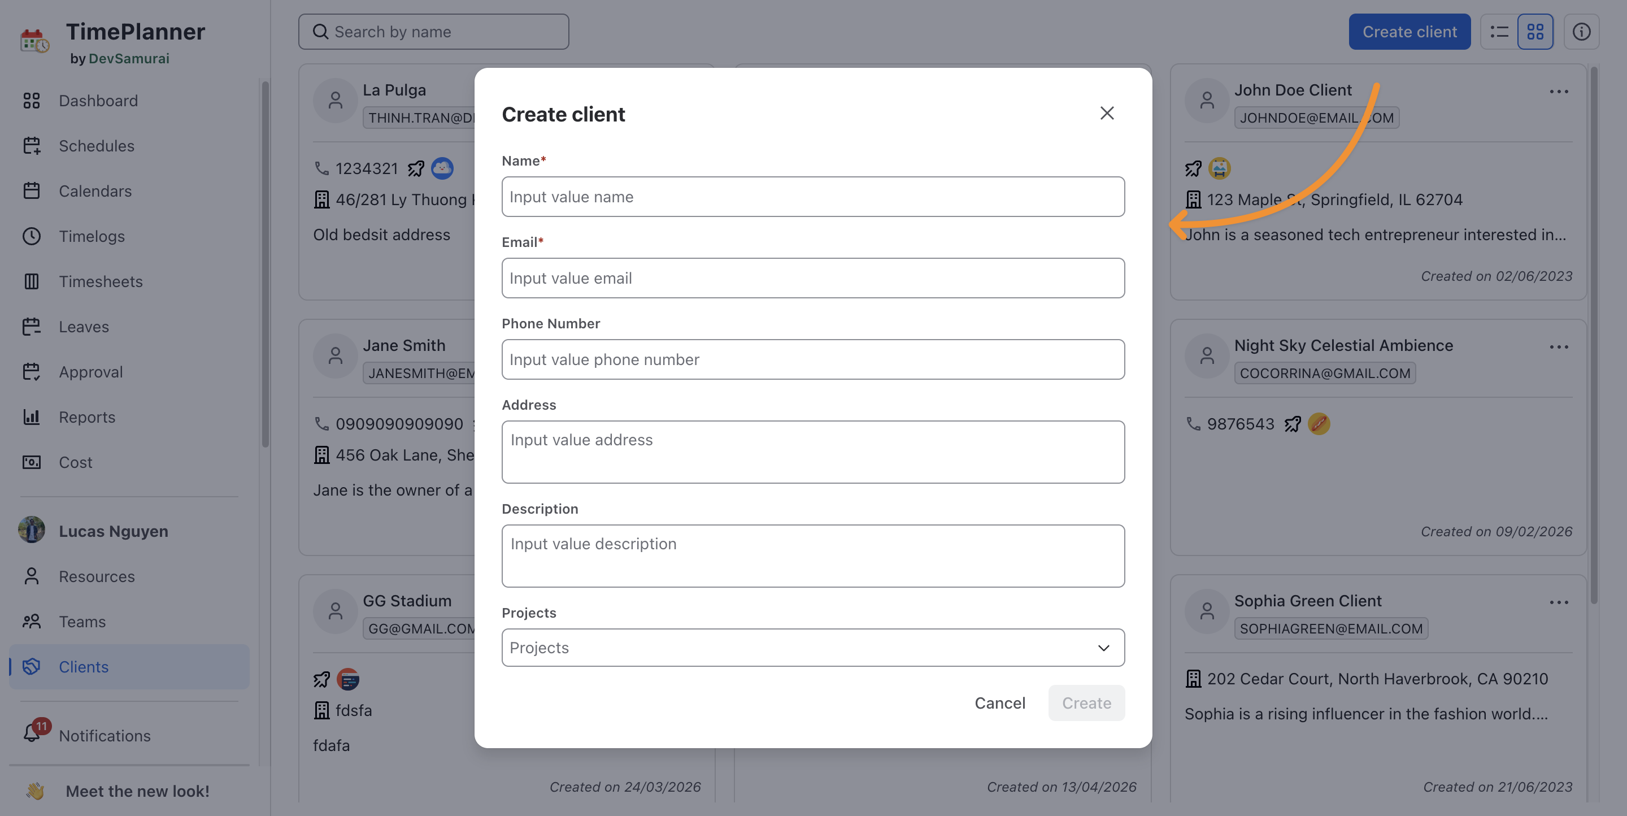Click the Create button in dialog
This screenshot has height=816, width=1627.
click(1086, 703)
